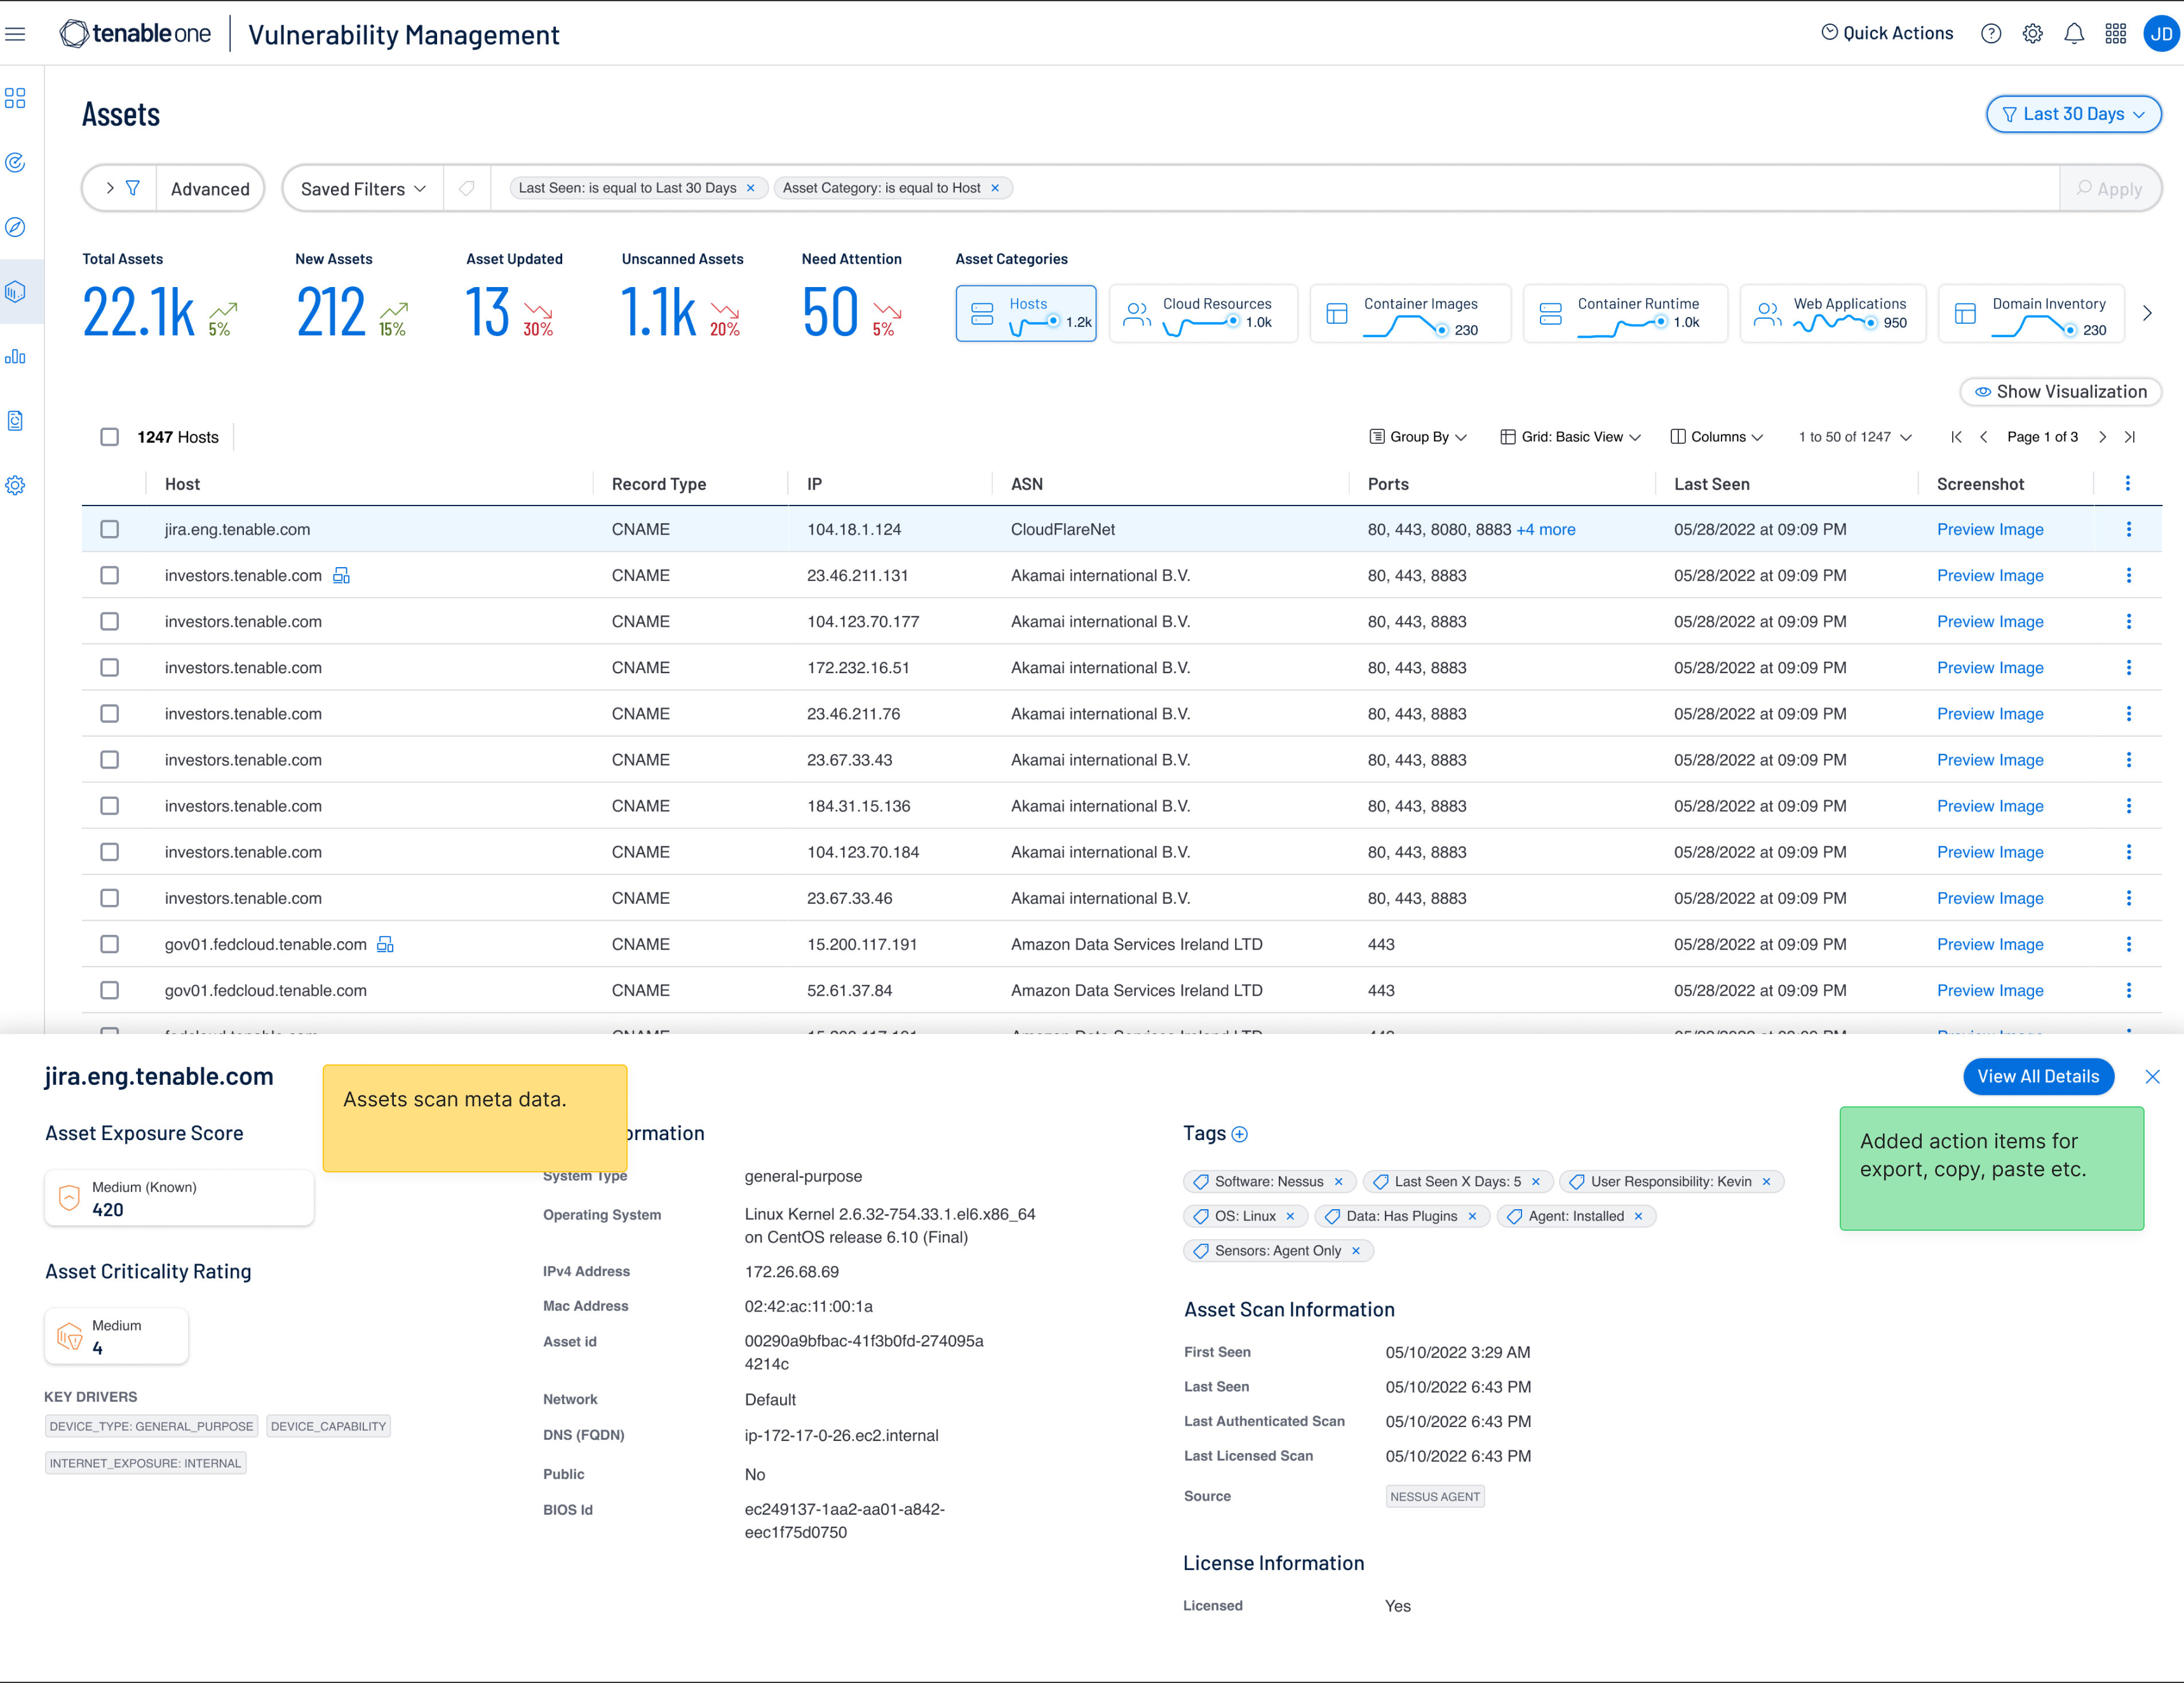Go to the previous page arrow
This screenshot has width=2184, height=1683.
[1984, 437]
